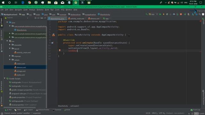Click the red error stripe indicator top right
205x115 pixels.
pyautogui.click(x=201, y=21)
